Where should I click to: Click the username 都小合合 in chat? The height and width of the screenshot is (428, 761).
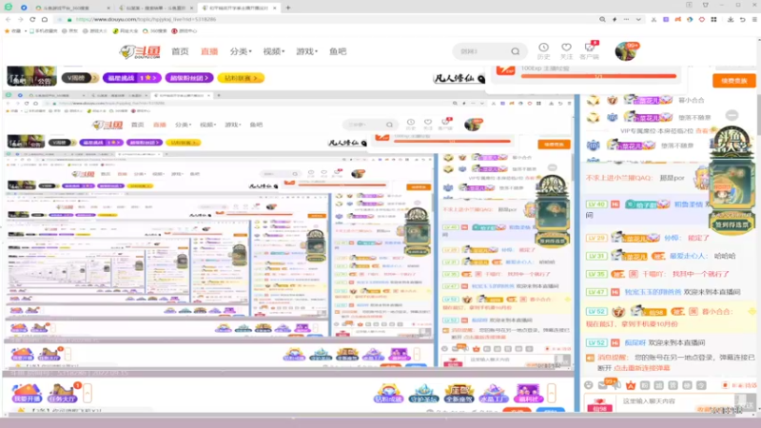point(716,312)
